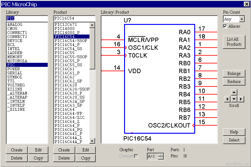Select ANALOG library
The height and width of the screenshot is (167, 251).
[x=27, y=25]
